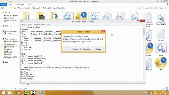Open the Notepad taskbar icon

click(41, 93)
